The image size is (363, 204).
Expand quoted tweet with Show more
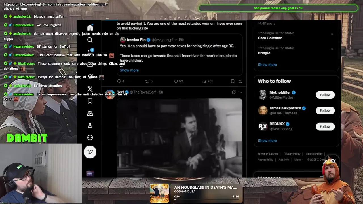129,70
